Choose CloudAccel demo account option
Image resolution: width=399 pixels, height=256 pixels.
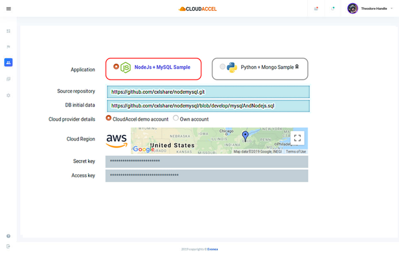tap(109, 118)
